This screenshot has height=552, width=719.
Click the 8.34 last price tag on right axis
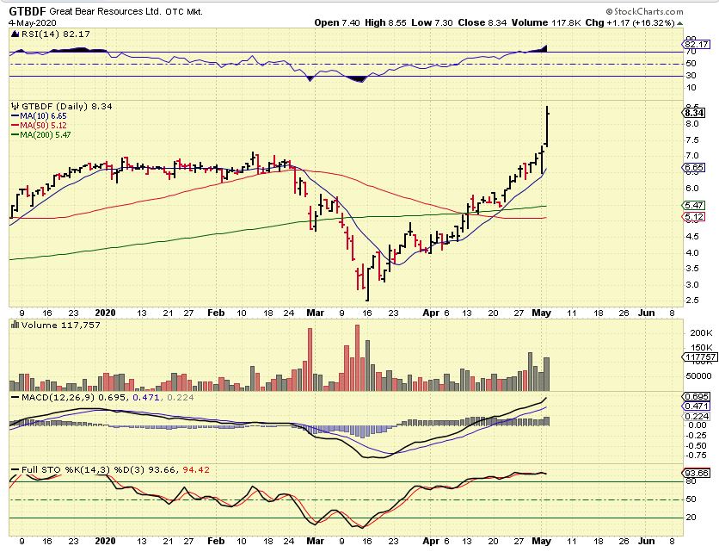694,113
